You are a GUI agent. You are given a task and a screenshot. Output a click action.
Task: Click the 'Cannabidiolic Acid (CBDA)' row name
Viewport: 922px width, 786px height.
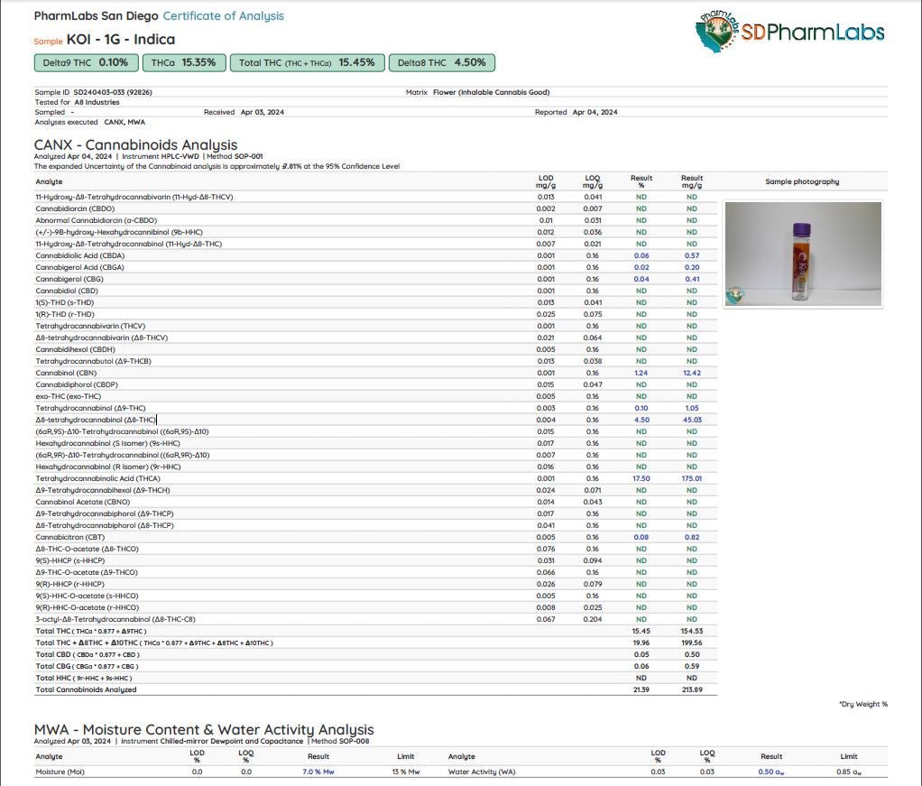click(x=80, y=256)
